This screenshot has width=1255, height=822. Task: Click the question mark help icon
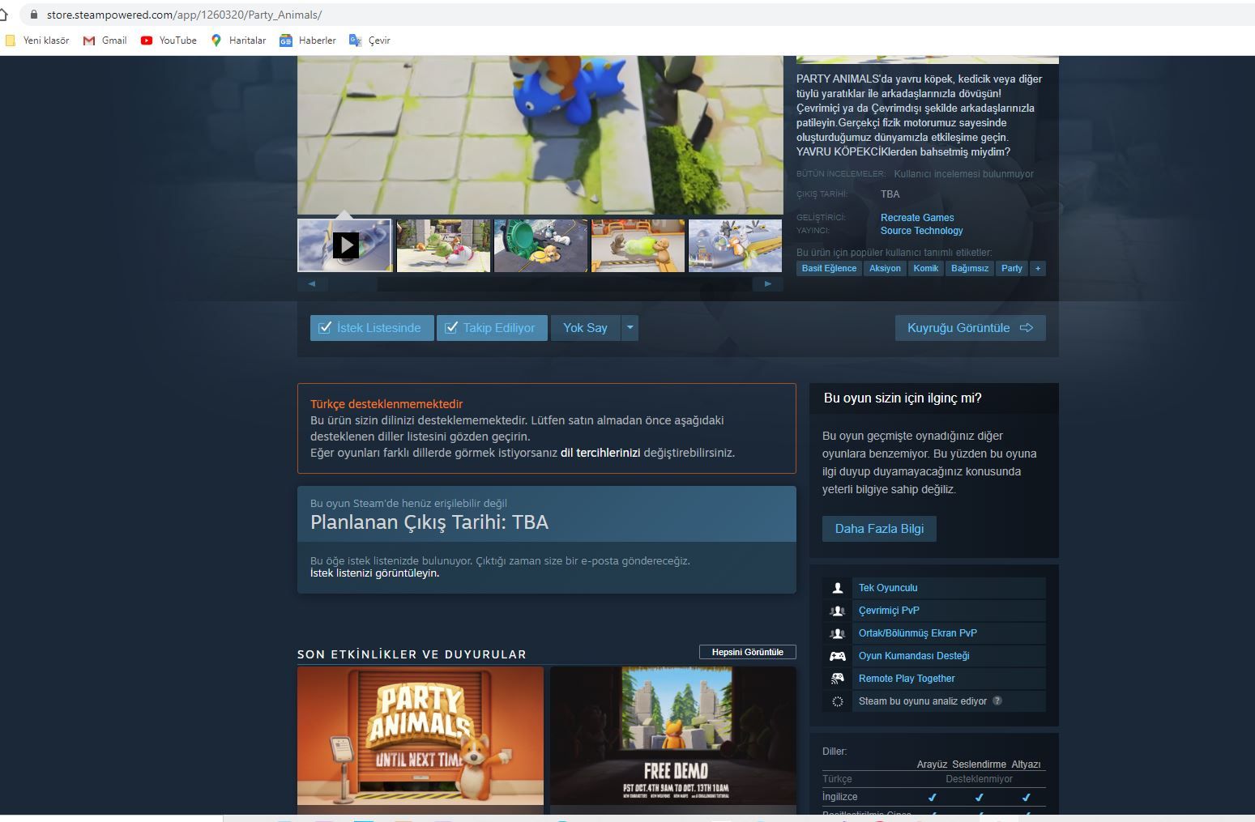point(997,701)
